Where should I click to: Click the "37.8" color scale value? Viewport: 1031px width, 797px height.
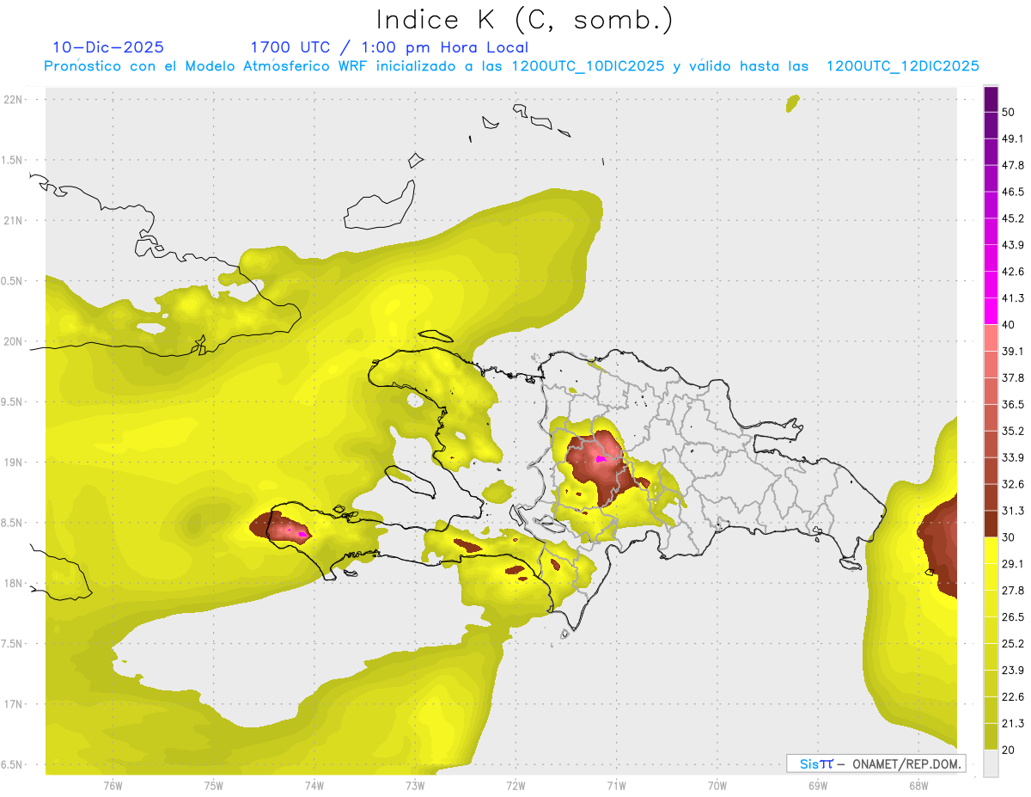tap(1014, 377)
